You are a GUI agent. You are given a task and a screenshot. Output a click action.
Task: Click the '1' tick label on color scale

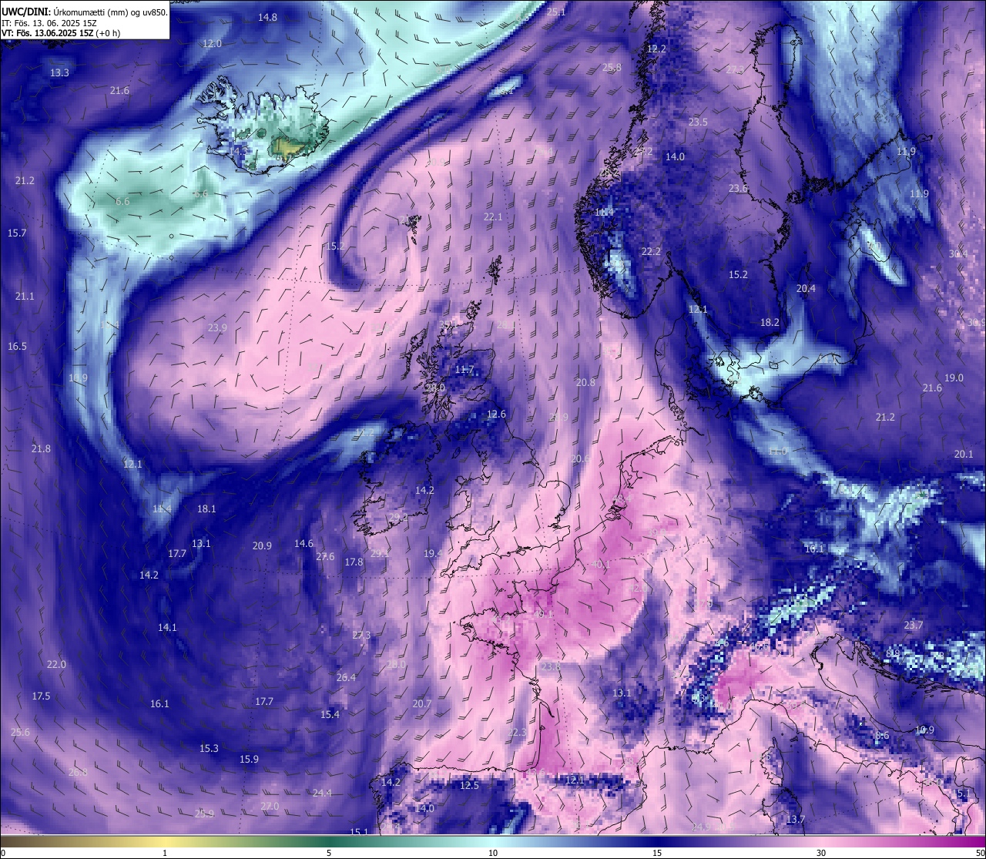click(x=165, y=853)
